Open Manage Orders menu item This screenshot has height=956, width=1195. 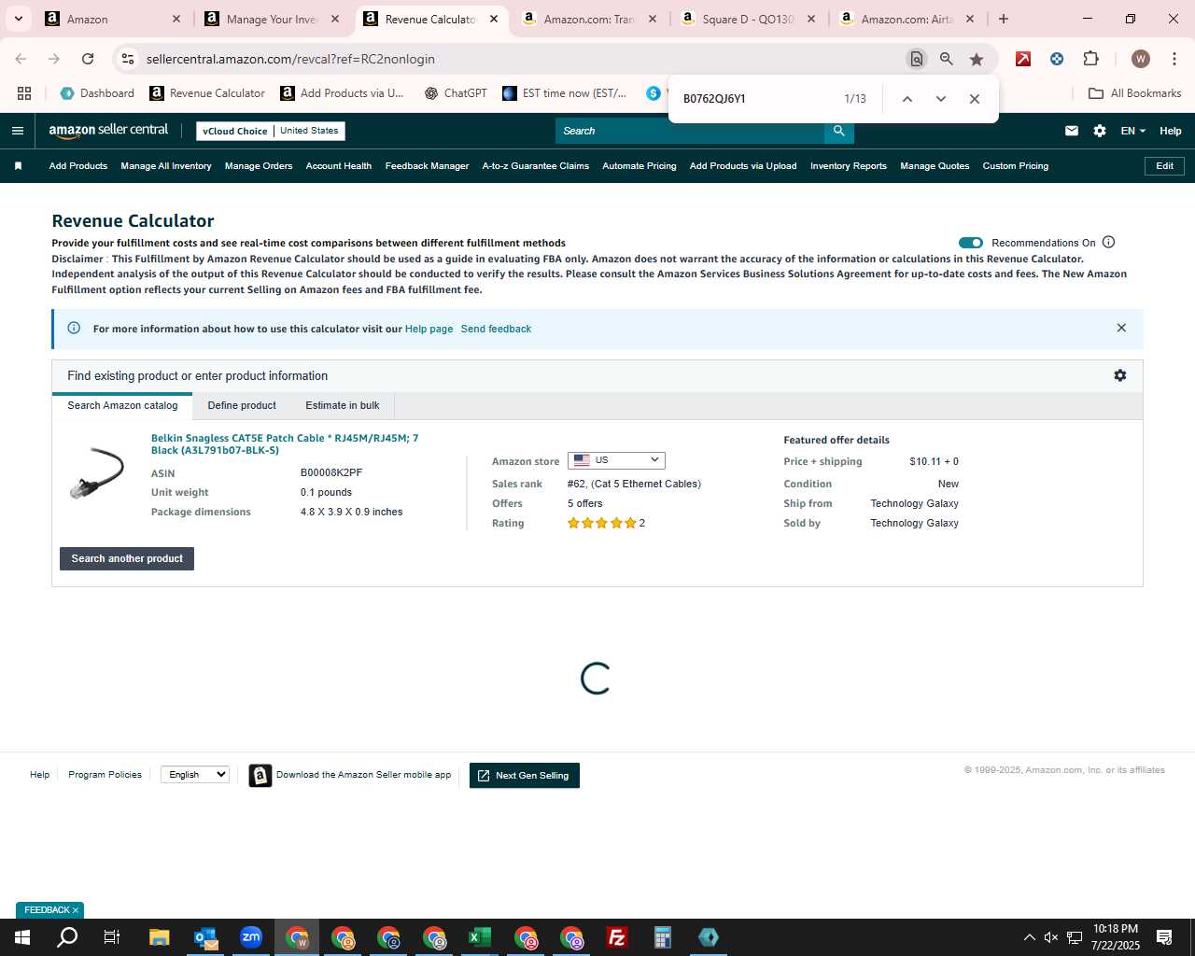(x=259, y=166)
